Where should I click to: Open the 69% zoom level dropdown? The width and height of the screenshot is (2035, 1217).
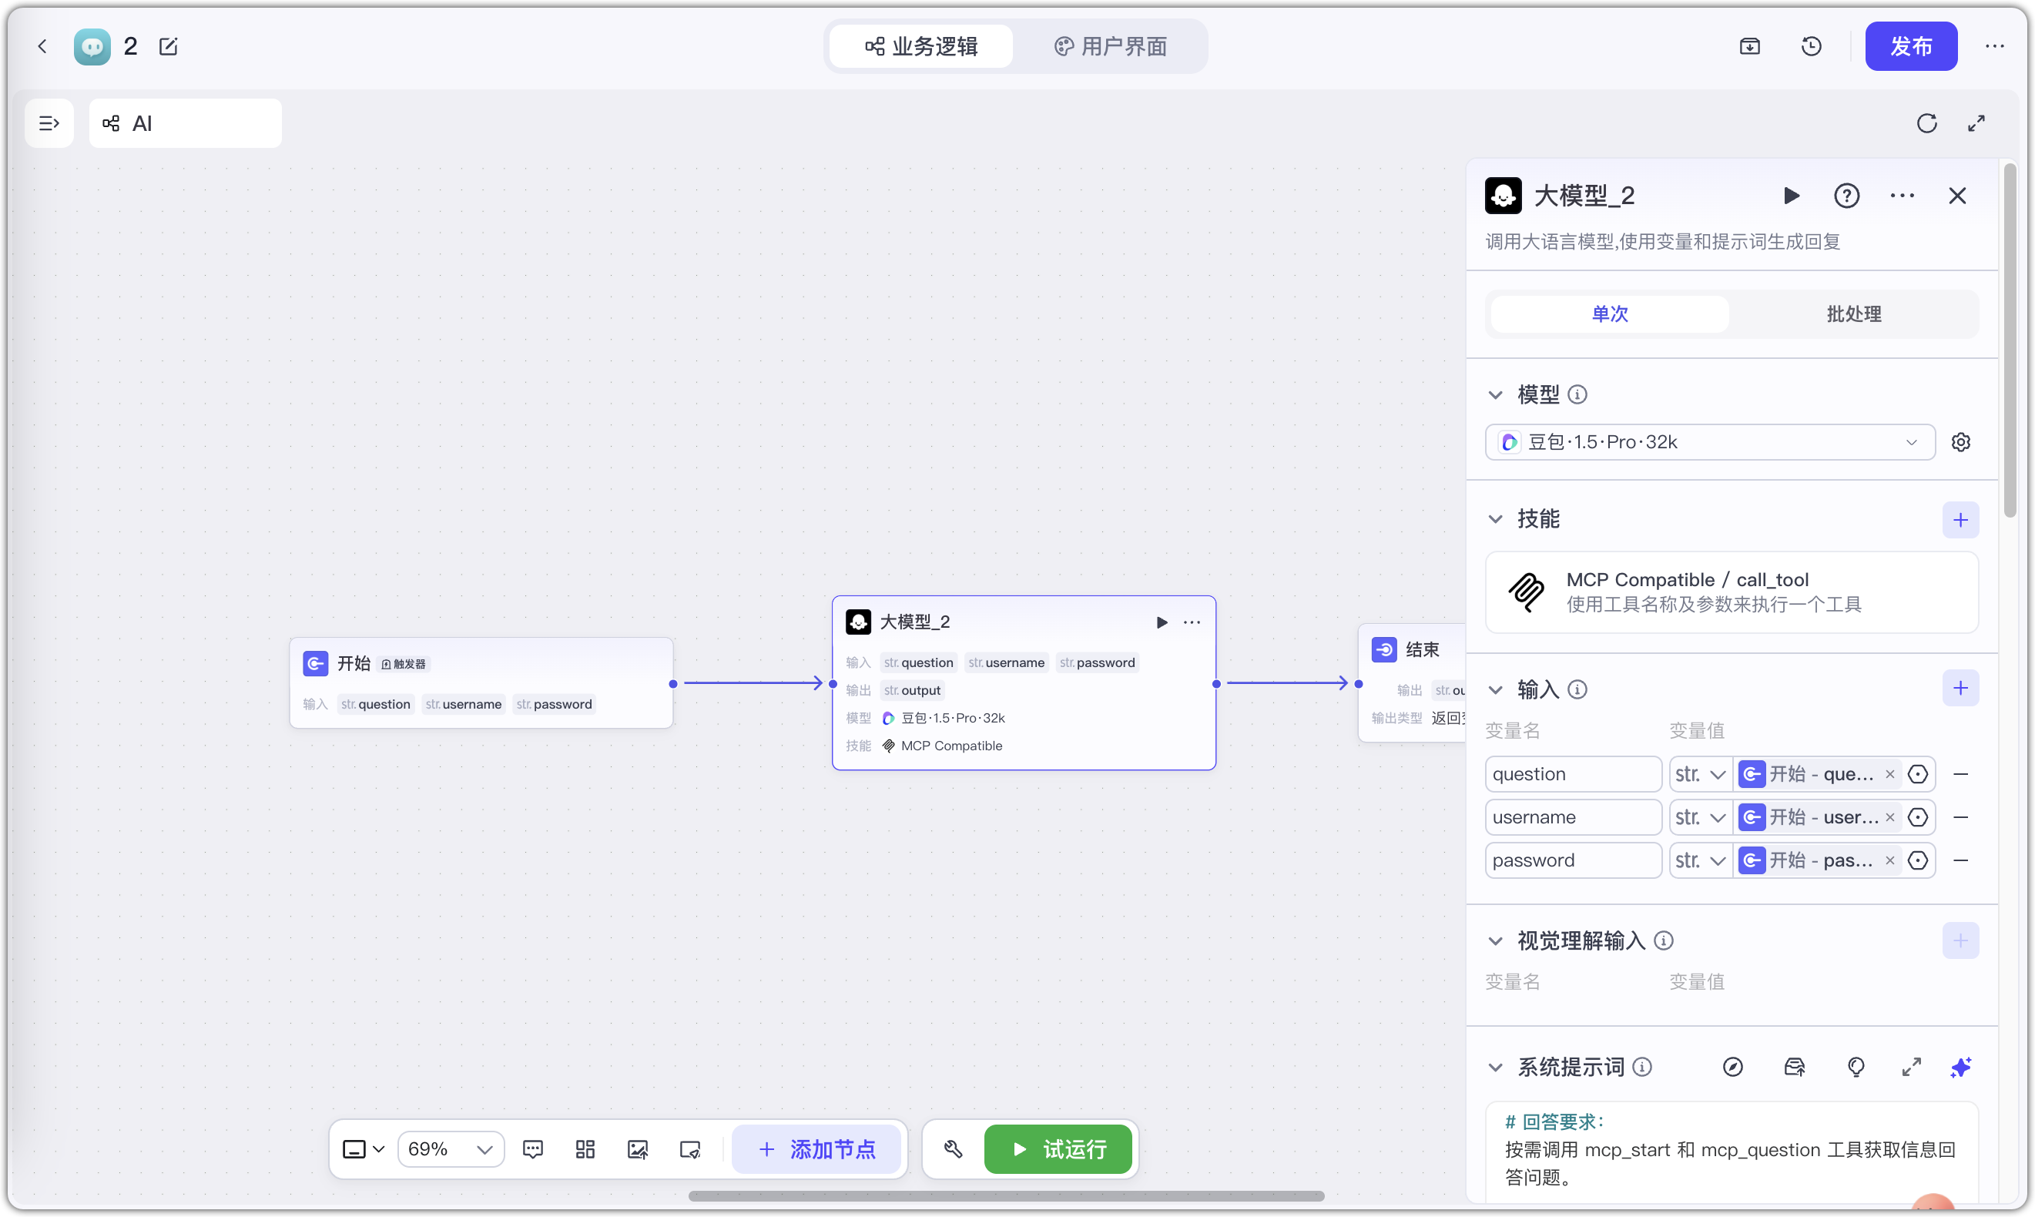point(449,1149)
